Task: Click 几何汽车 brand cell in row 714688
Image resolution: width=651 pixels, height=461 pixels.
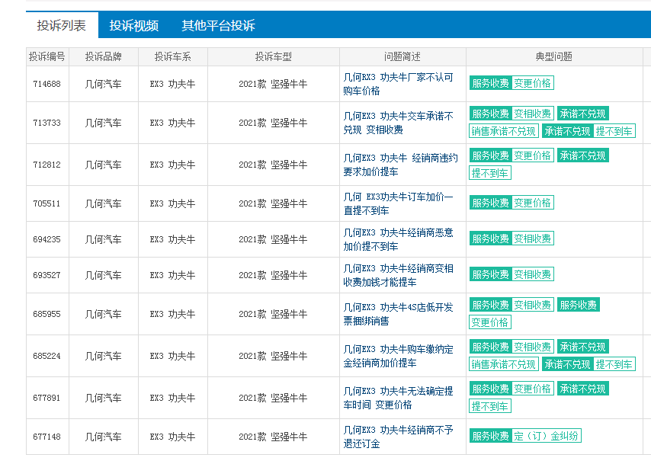Action: click(x=104, y=84)
